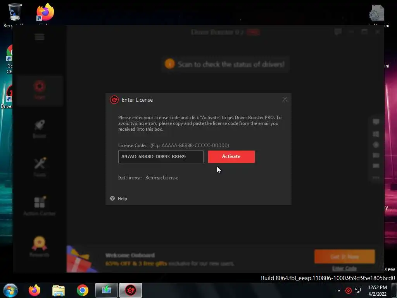Click the Help label in the dialog footer

122,199
